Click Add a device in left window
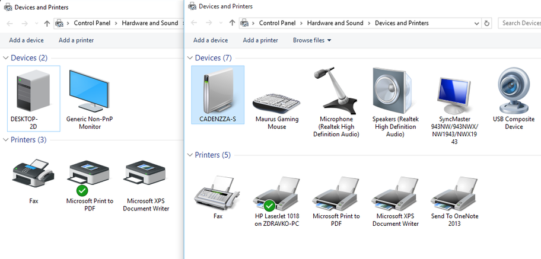 point(26,40)
